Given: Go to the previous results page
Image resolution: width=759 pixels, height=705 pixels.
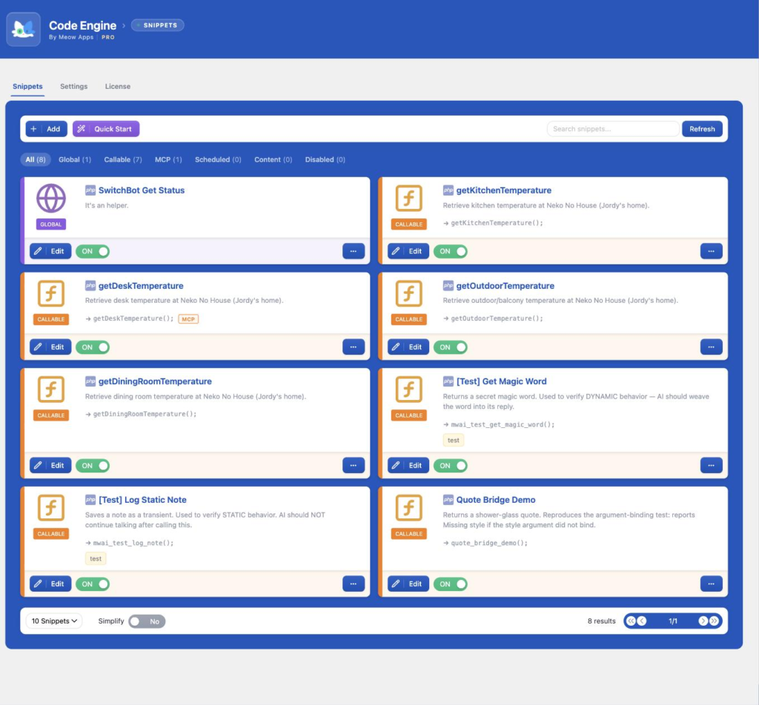Looking at the screenshot, I should pyautogui.click(x=642, y=621).
